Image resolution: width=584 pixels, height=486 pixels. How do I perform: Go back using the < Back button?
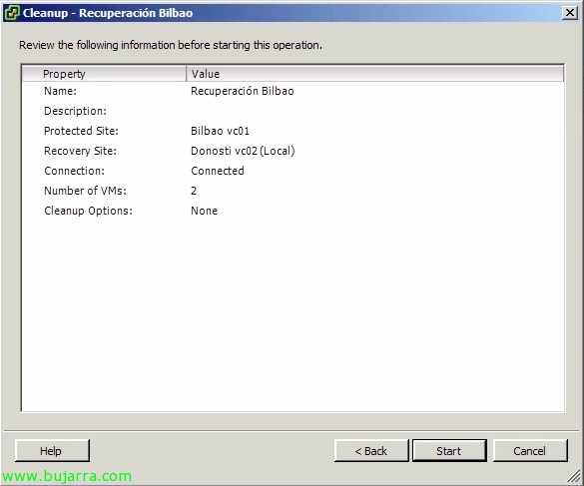[x=371, y=451]
